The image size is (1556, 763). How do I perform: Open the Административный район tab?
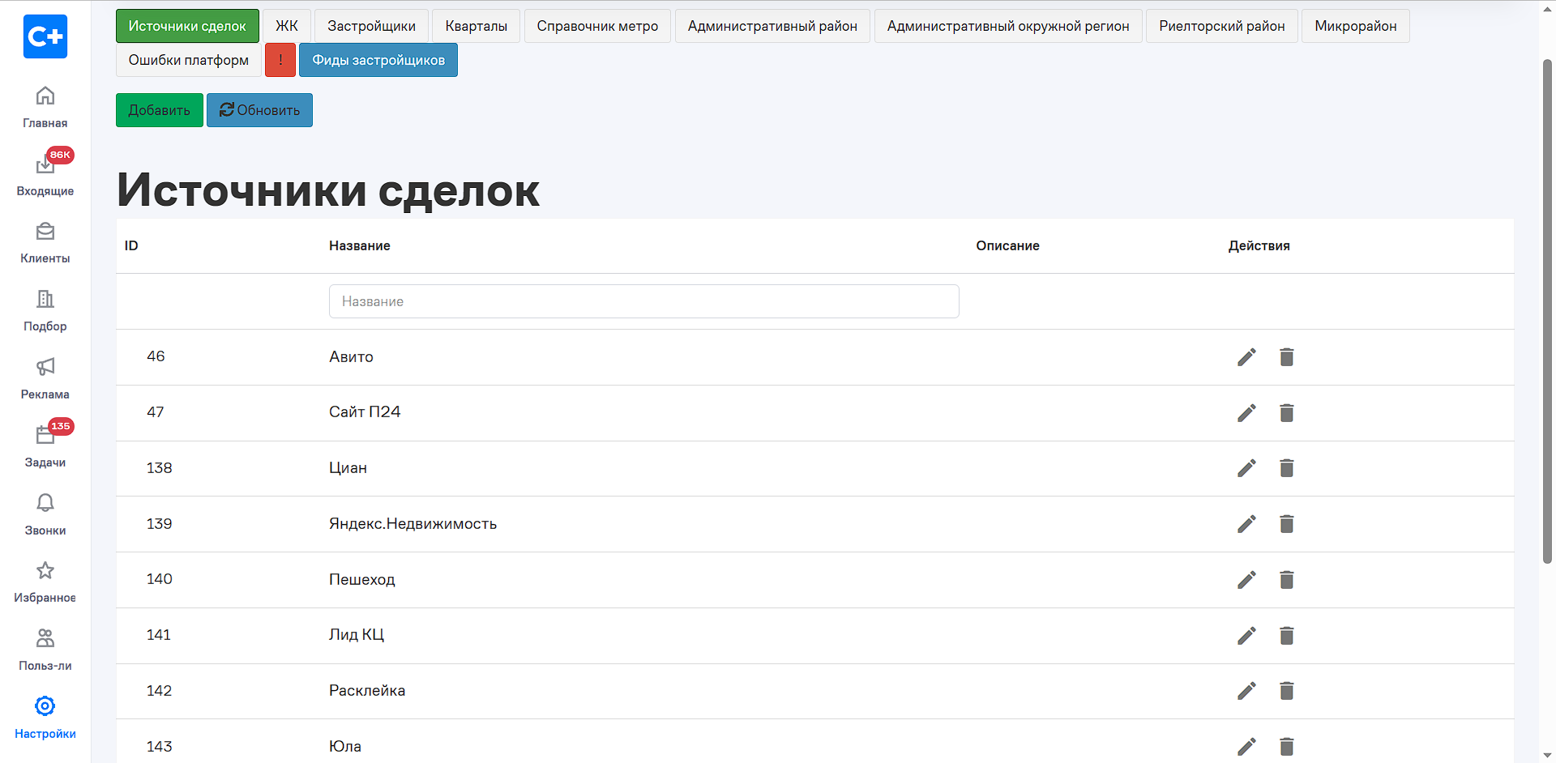(x=772, y=26)
